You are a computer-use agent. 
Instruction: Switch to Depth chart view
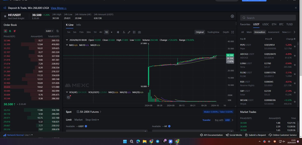(x=226, y=32)
